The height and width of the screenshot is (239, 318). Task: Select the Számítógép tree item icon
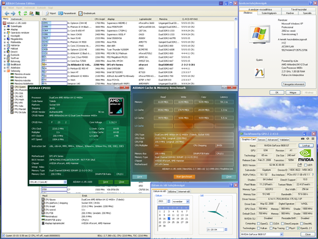[9, 27]
